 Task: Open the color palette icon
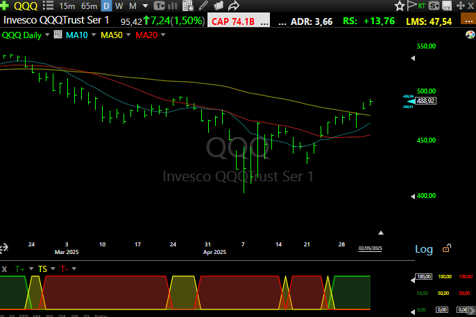tap(470, 35)
